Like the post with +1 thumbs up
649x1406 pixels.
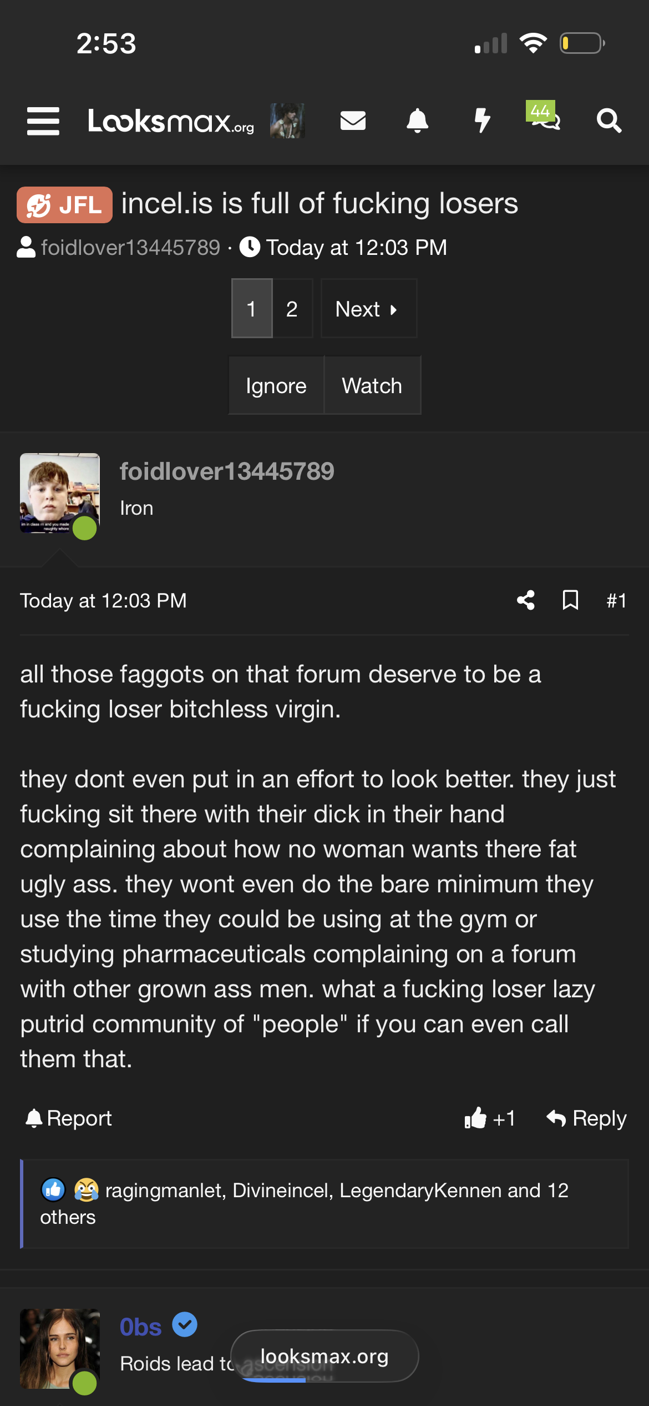[x=490, y=1118]
